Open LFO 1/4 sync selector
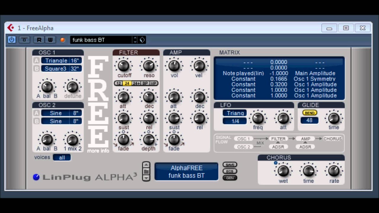 click(x=235, y=121)
